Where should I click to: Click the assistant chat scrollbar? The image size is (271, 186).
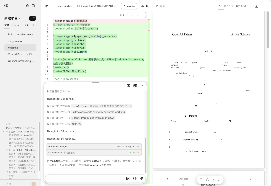[x=145, y=155]
